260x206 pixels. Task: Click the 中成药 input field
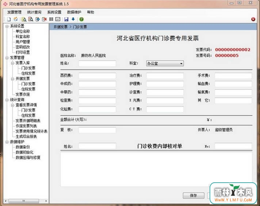(97, 84)
